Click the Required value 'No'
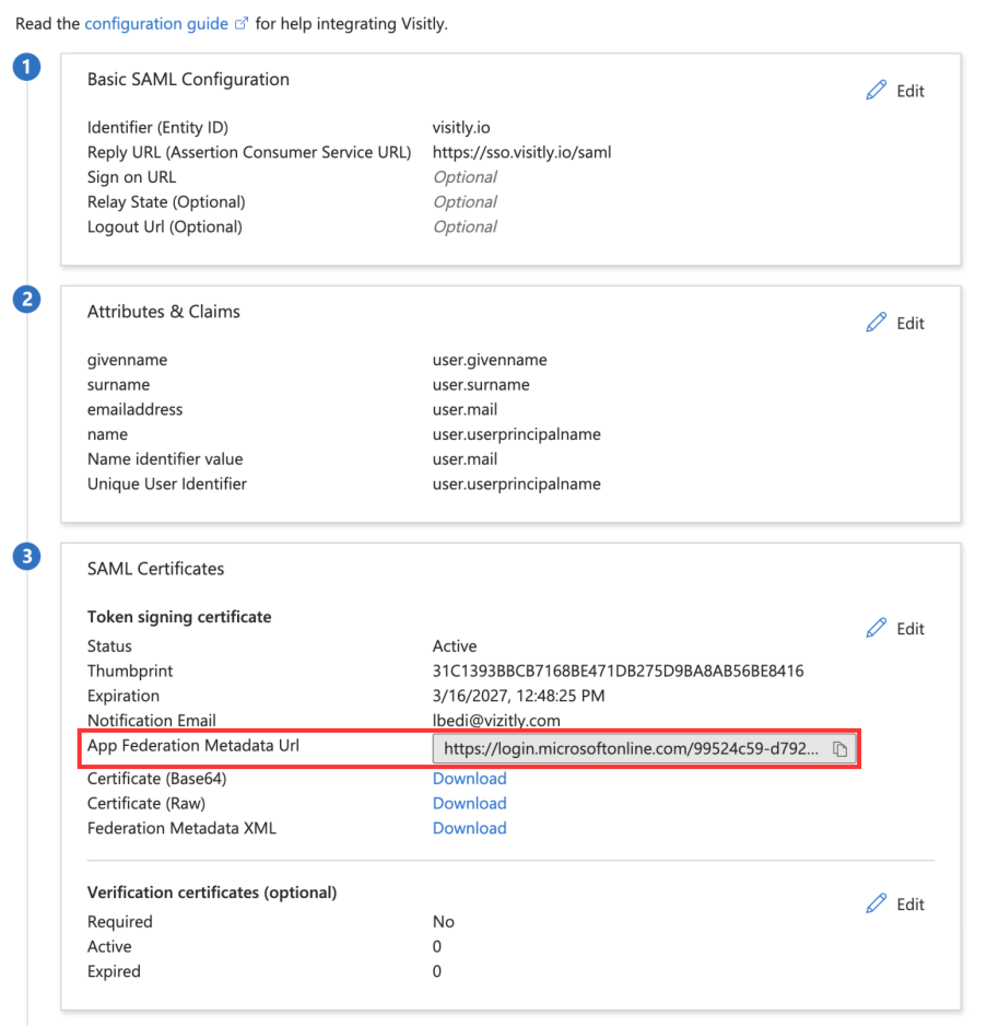This screenshot has height=1026, width=993. click(x=443, y=922)
